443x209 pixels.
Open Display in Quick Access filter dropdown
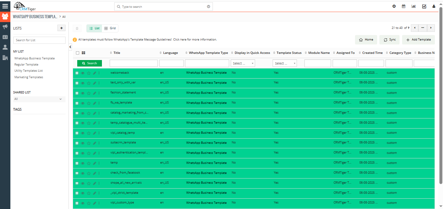[x=243, y=63]
